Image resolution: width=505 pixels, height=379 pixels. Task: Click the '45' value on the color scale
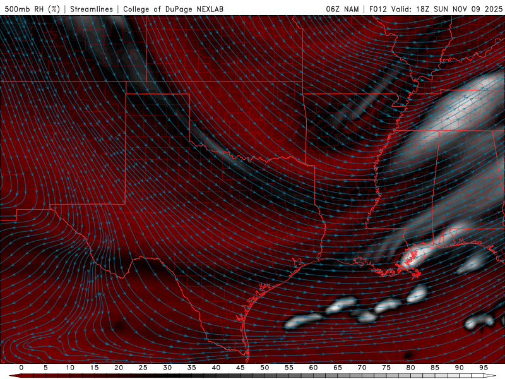(x=241, y=368)
